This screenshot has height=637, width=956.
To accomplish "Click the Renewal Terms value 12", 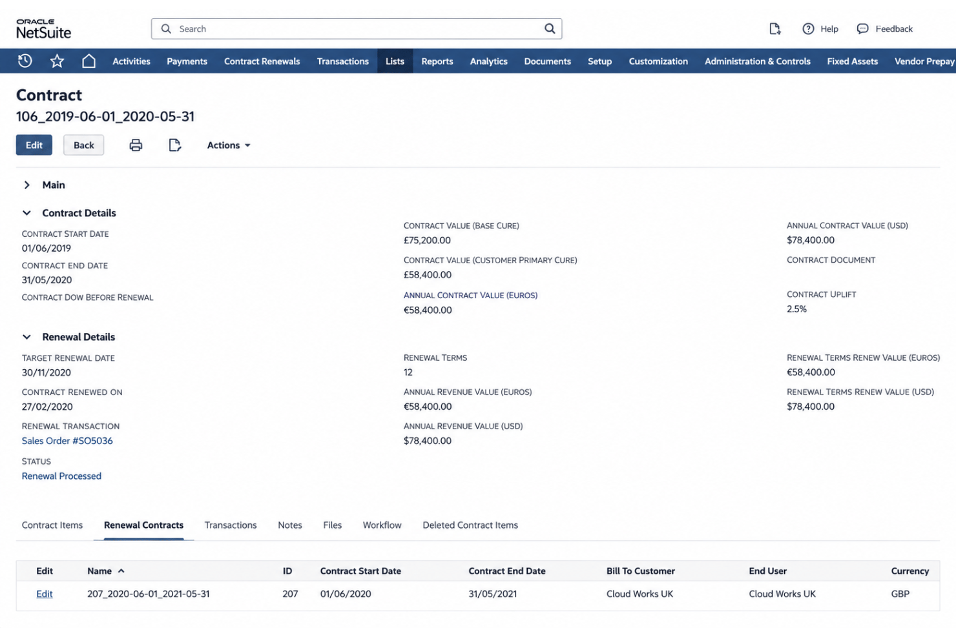I will [408, 372].
